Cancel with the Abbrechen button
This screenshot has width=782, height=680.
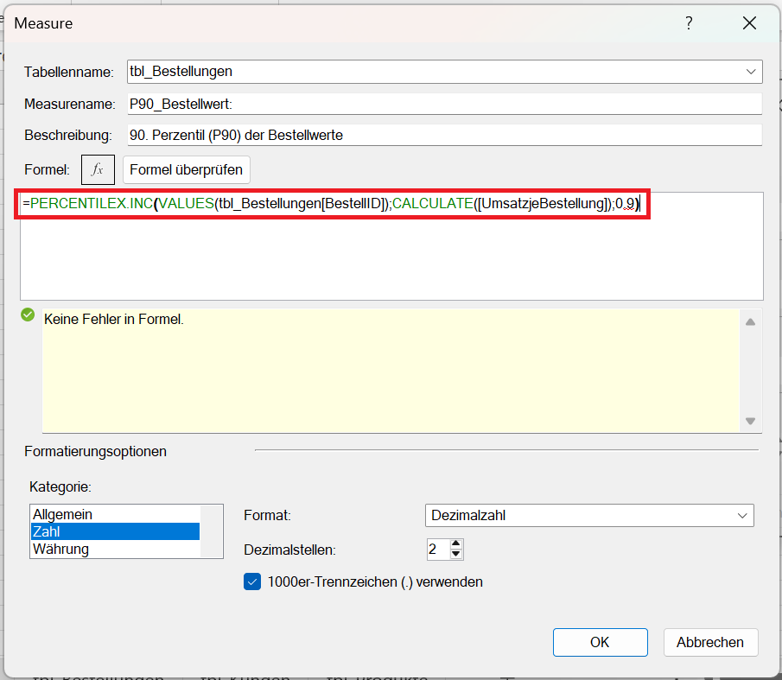(710, 642)
